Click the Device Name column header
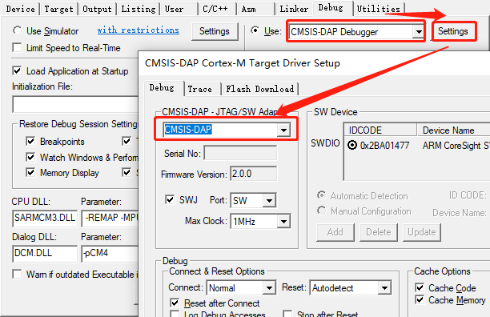This screenshot has height=317, width=490. point(454,130)
